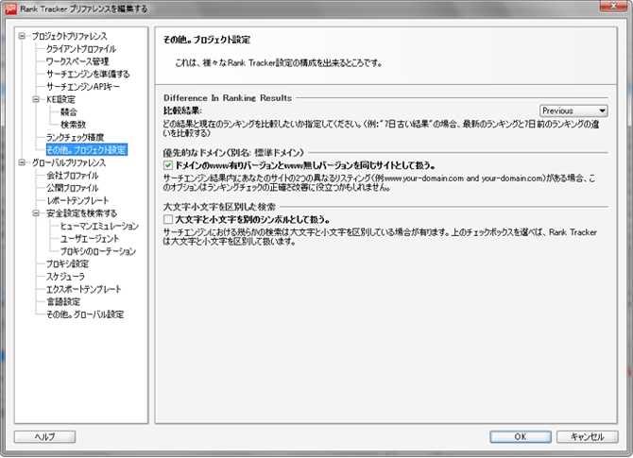Click the Rank Tracker title bar icon
This screenshot has width=633, height=458.
click(x=11, y=8)
